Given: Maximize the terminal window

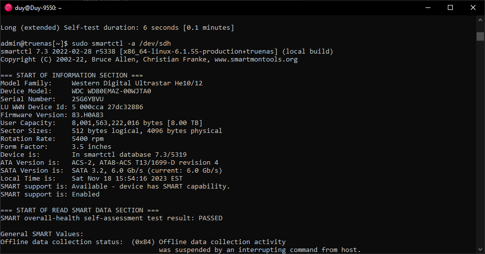Looking at the screenshot, I should pos(450,8).
